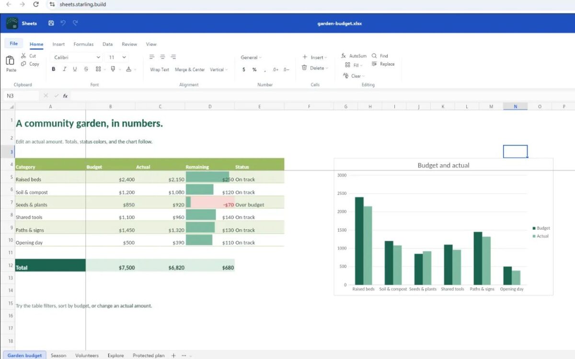Open the Fill options button
This screenshot has height=359, width=575.
(353, 65)
